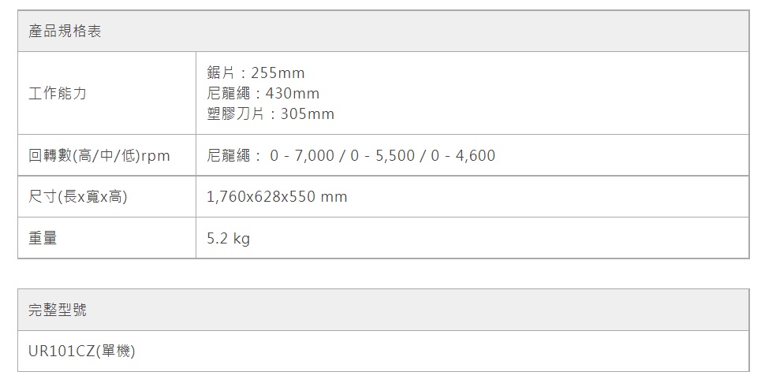
Task: Select the 0 - 7,000 high speed range
Action: click(302, 155)
